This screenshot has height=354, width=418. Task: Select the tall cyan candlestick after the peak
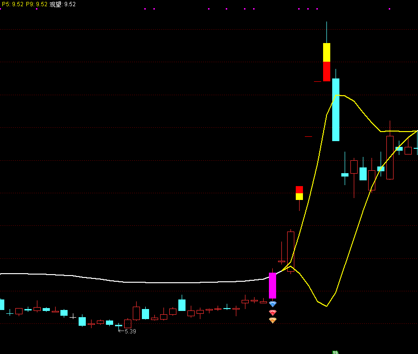point(336,110)
